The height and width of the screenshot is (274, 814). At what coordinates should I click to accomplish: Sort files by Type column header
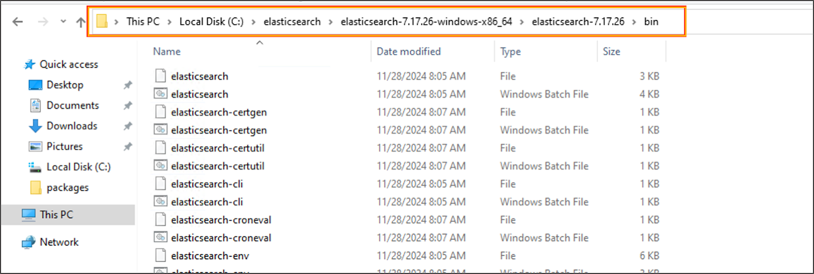point(510,51)
